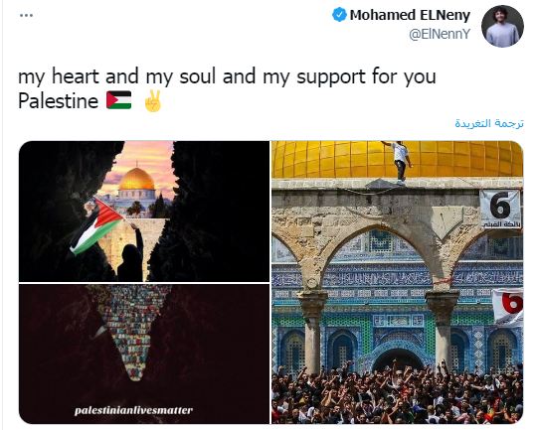Click the Mohamed ELNeny display name

[x=410, y=15]
